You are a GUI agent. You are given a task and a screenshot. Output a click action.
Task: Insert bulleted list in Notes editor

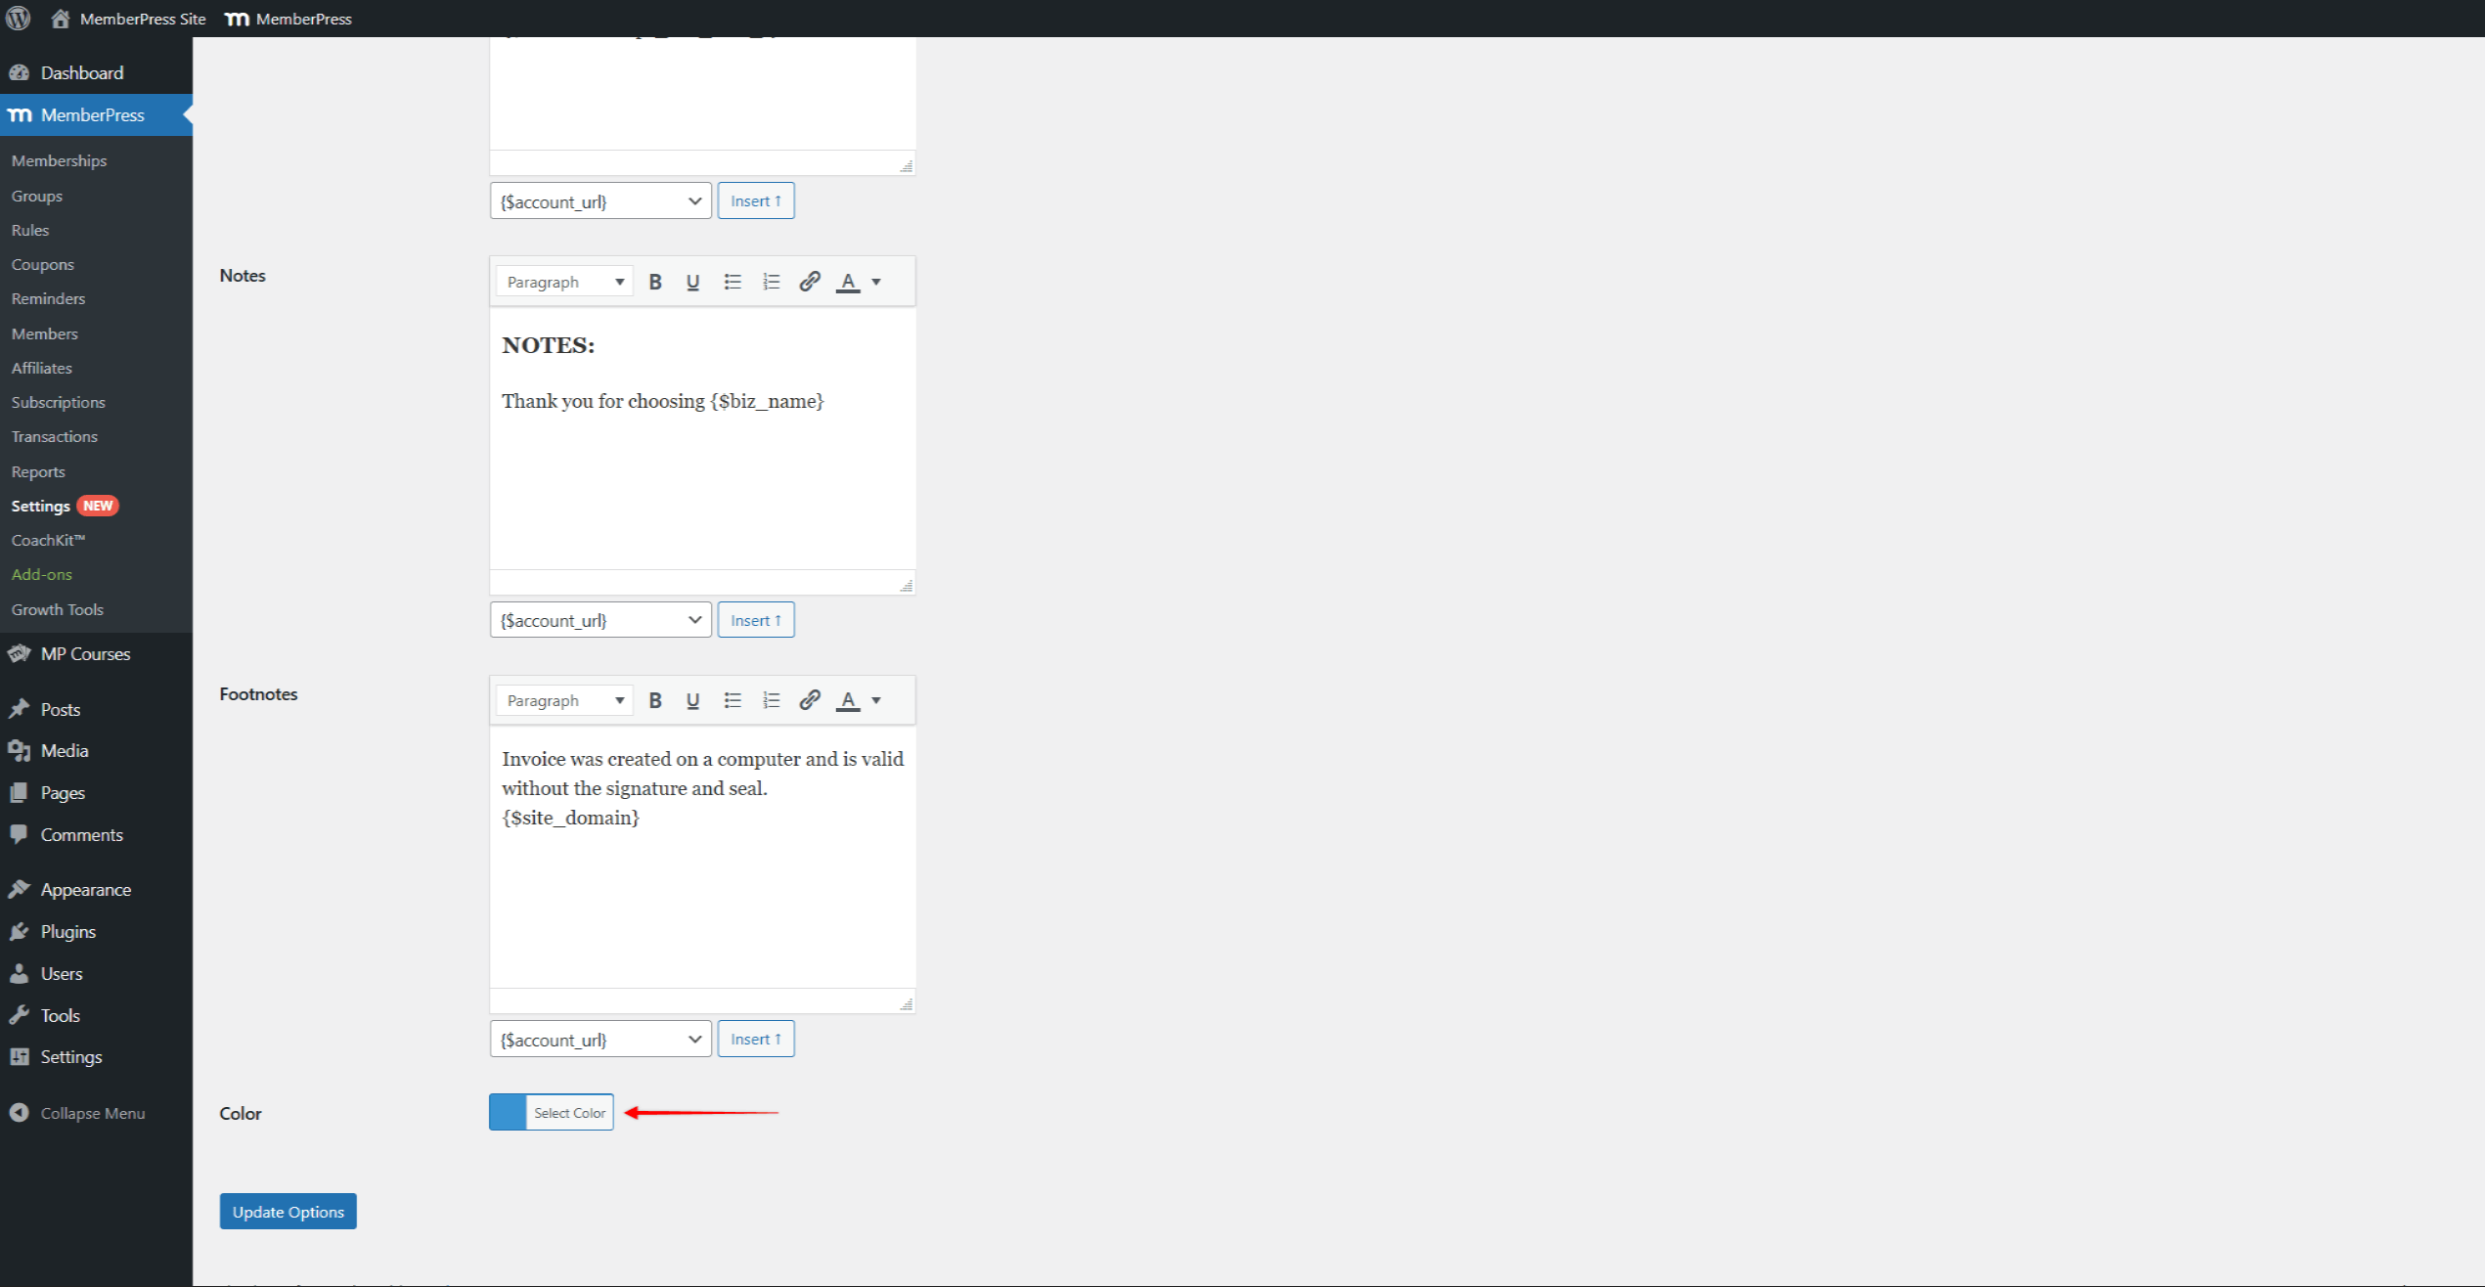point(732,282)
